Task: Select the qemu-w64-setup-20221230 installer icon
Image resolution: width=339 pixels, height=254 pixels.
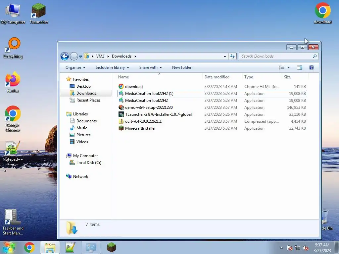Action: click(x=121, y=107)
